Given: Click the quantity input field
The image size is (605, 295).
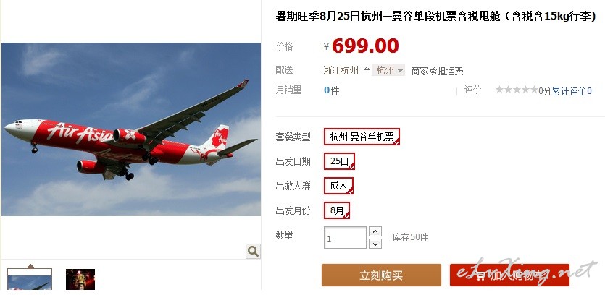Looking at the screenshot, I should [345, 238].
